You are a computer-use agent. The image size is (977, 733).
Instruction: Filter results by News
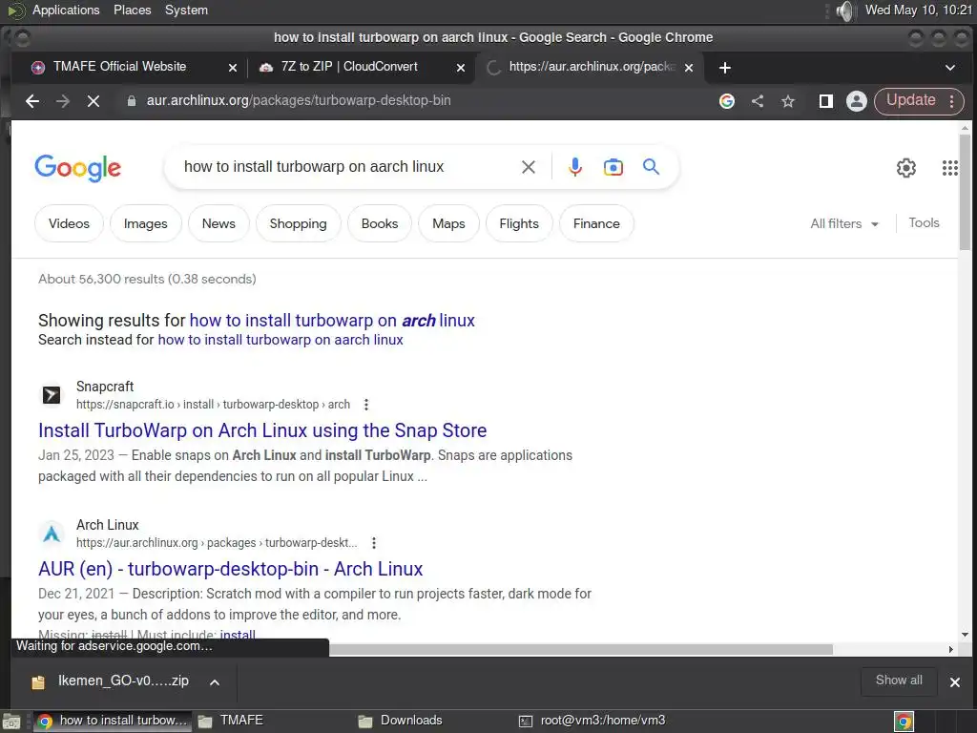coord(218,223)
